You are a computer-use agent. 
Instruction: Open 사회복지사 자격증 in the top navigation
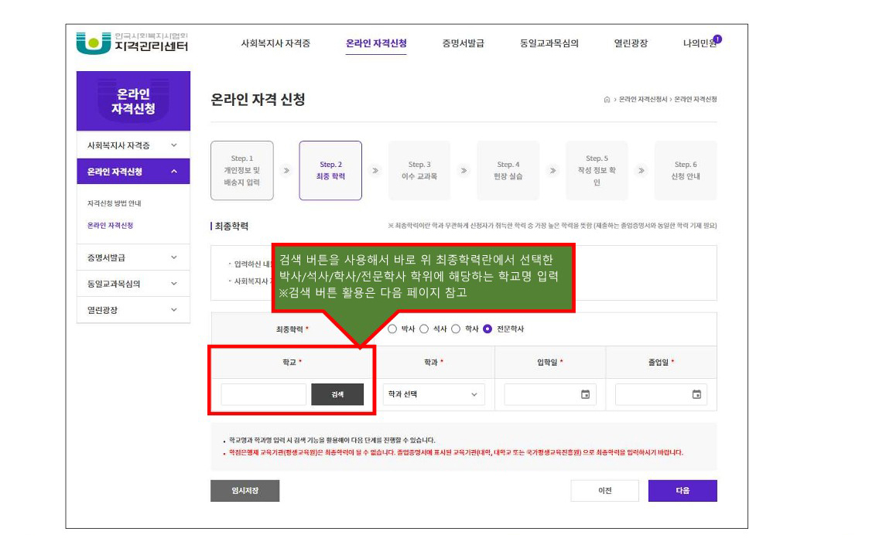pos(275,43)
